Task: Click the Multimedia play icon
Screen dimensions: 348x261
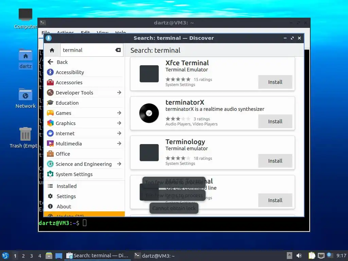Action: (x=50, y=144)
